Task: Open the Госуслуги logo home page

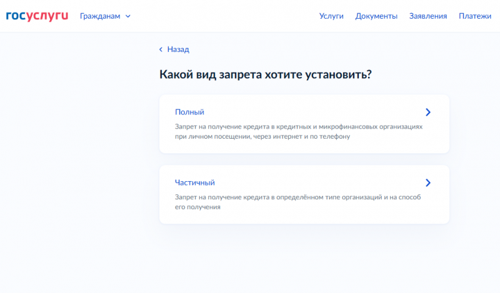Action: 37,16
